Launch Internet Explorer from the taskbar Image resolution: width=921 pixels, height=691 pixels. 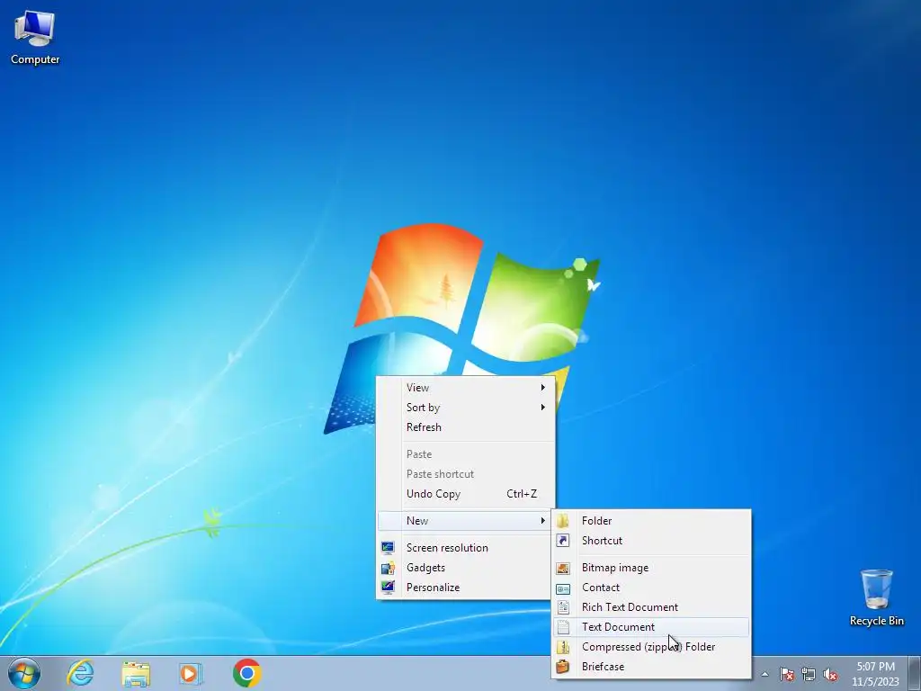coord(80,673)
